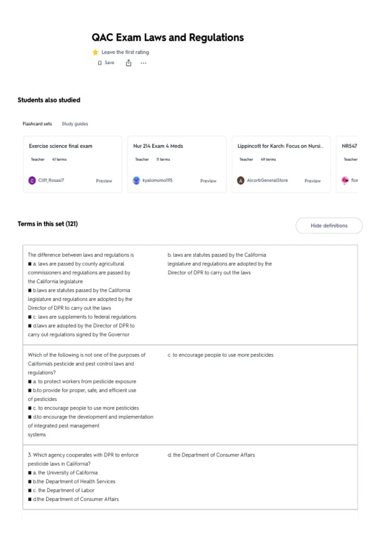Open the Exercise science final exam card

(x=73, y=164)
